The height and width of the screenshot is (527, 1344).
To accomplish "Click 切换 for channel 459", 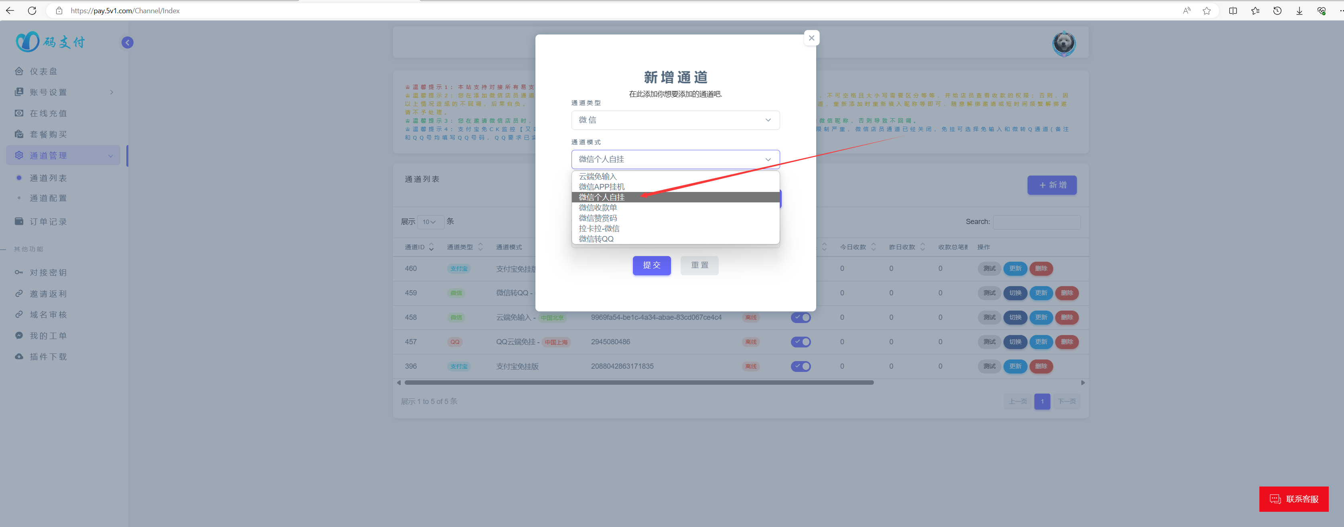I will [1015, 293].
